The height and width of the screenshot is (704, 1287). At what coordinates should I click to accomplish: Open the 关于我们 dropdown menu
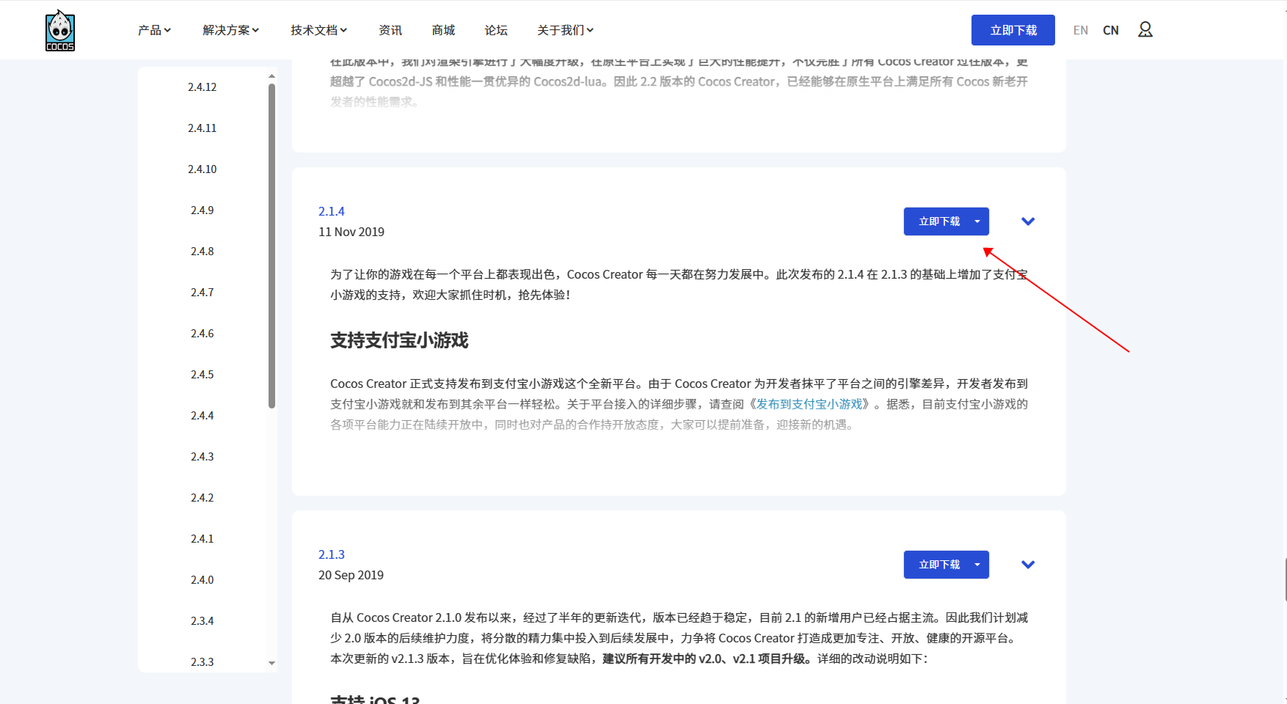click(566, 30)
